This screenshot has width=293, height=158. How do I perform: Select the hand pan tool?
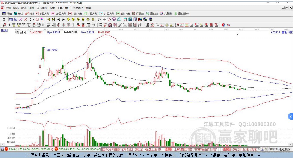(99, 19)
